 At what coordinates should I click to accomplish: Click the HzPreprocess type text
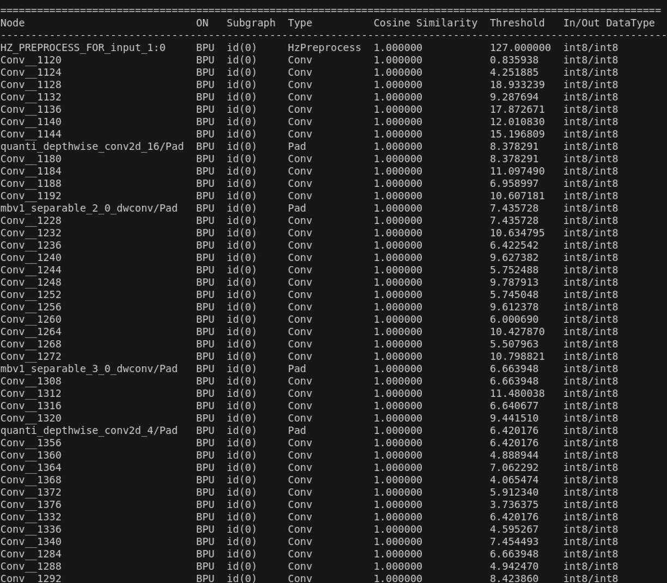(324, 48)
